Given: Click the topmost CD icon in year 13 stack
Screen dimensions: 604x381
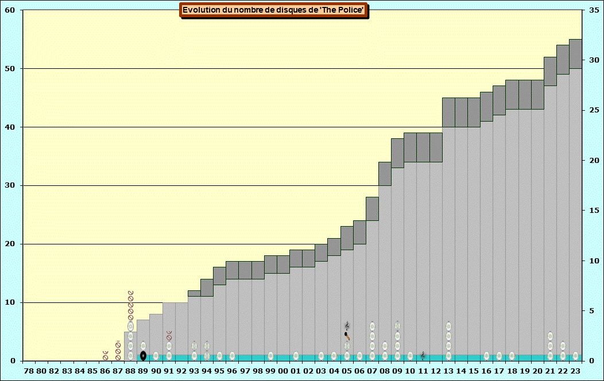Looking at the screenshot, I should tap(448, 326).
